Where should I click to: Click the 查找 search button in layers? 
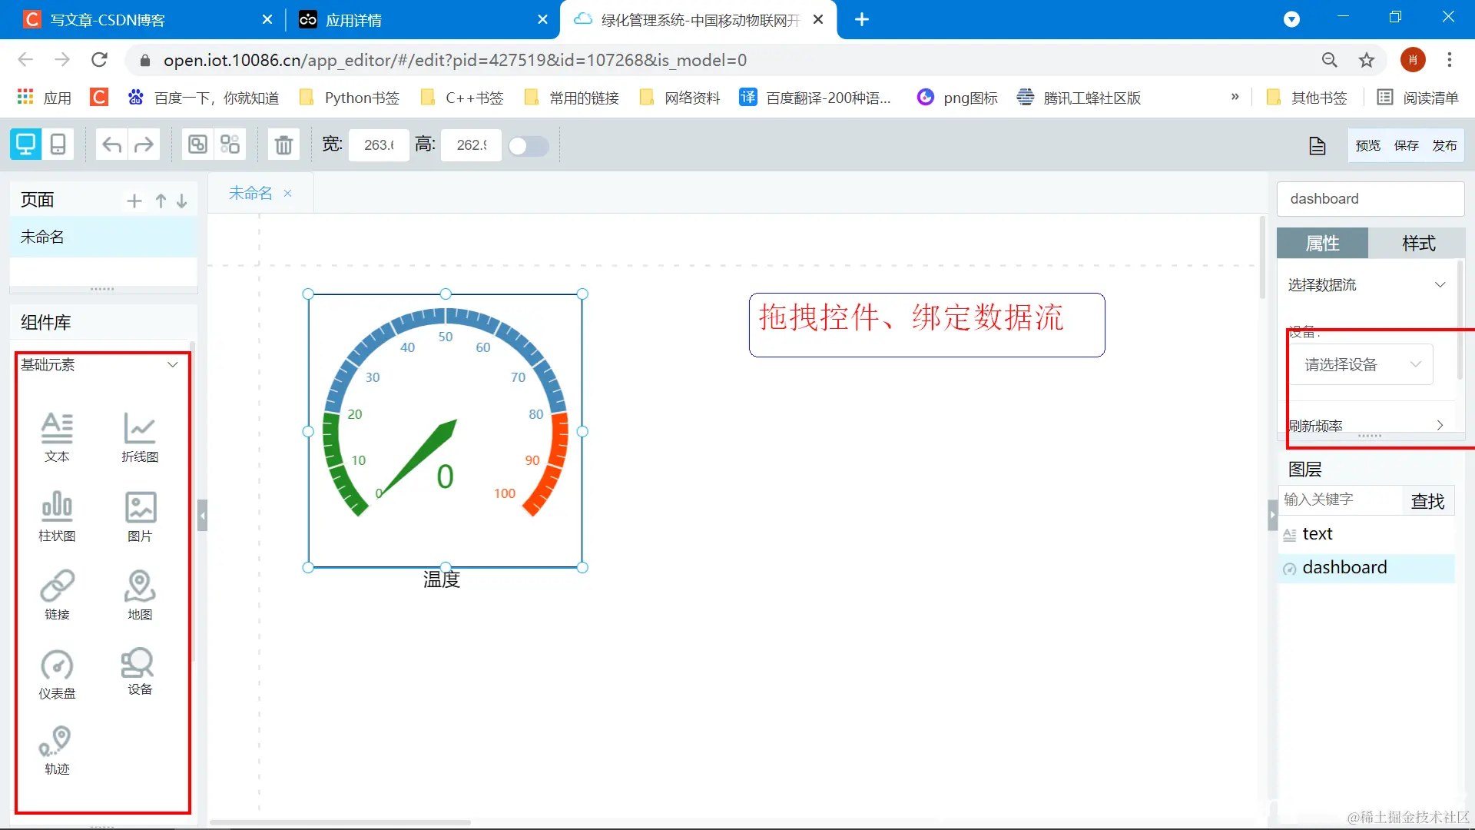click(1427, 501)
